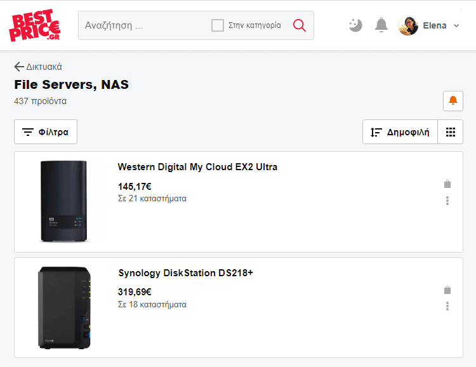Click the Elena username label
The width and height of the screenshot is (476, 367).
434,25
